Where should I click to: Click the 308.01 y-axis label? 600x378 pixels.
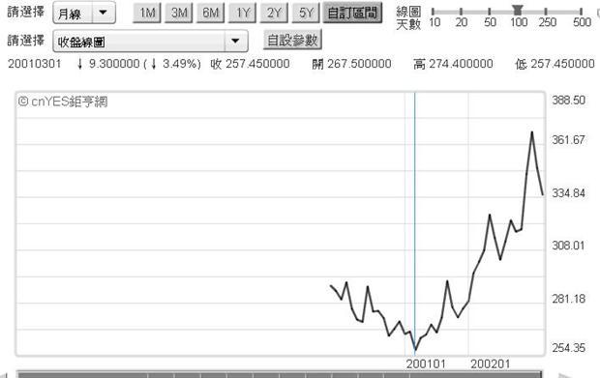click(x=569, y=246)
